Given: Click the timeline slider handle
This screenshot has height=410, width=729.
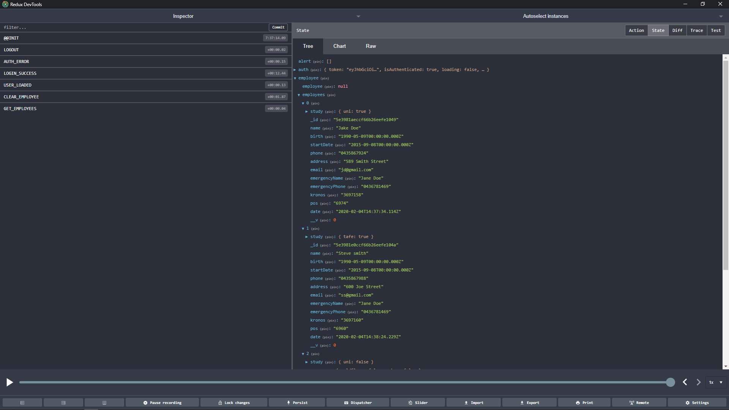Looking at the screenshot, I should pos(671,382).
